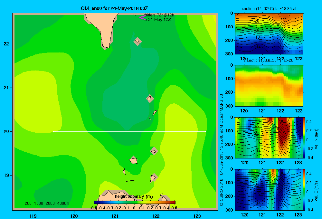Click the '0.5' maximum value under the height anomaly colorbar
The image size is (322, 219).
click(174, 208)
